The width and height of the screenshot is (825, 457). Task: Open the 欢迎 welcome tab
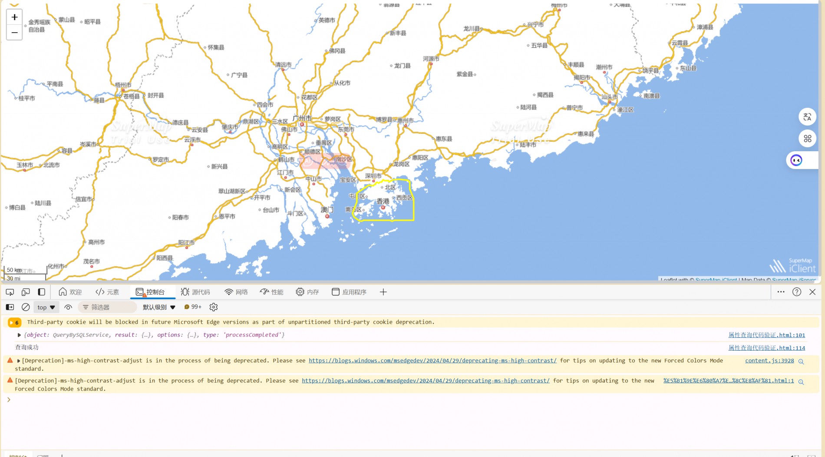point(70,292)
